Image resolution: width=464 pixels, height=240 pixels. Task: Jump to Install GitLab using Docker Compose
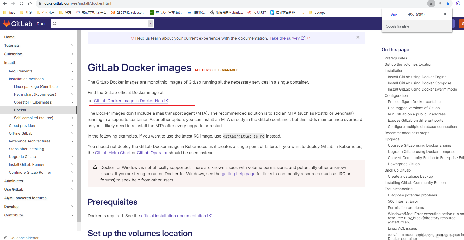[x=419, y=83]
